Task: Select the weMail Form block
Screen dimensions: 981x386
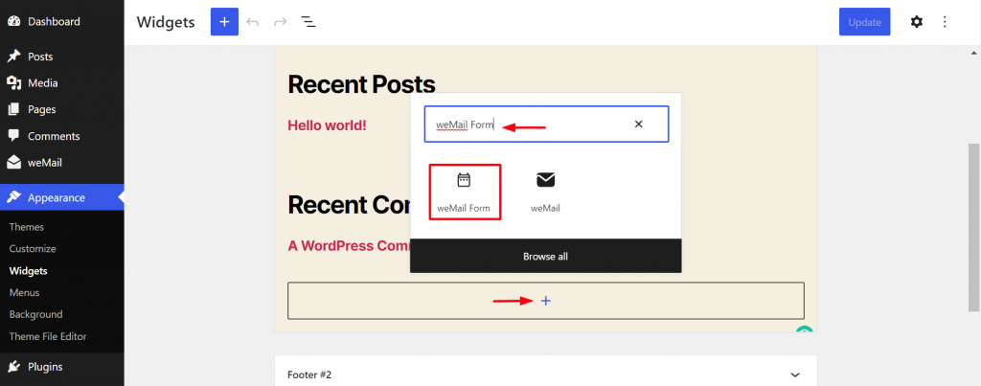Action: coord(465,192)
